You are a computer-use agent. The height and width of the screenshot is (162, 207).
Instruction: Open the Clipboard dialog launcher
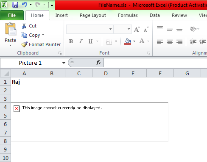(60, 53)
